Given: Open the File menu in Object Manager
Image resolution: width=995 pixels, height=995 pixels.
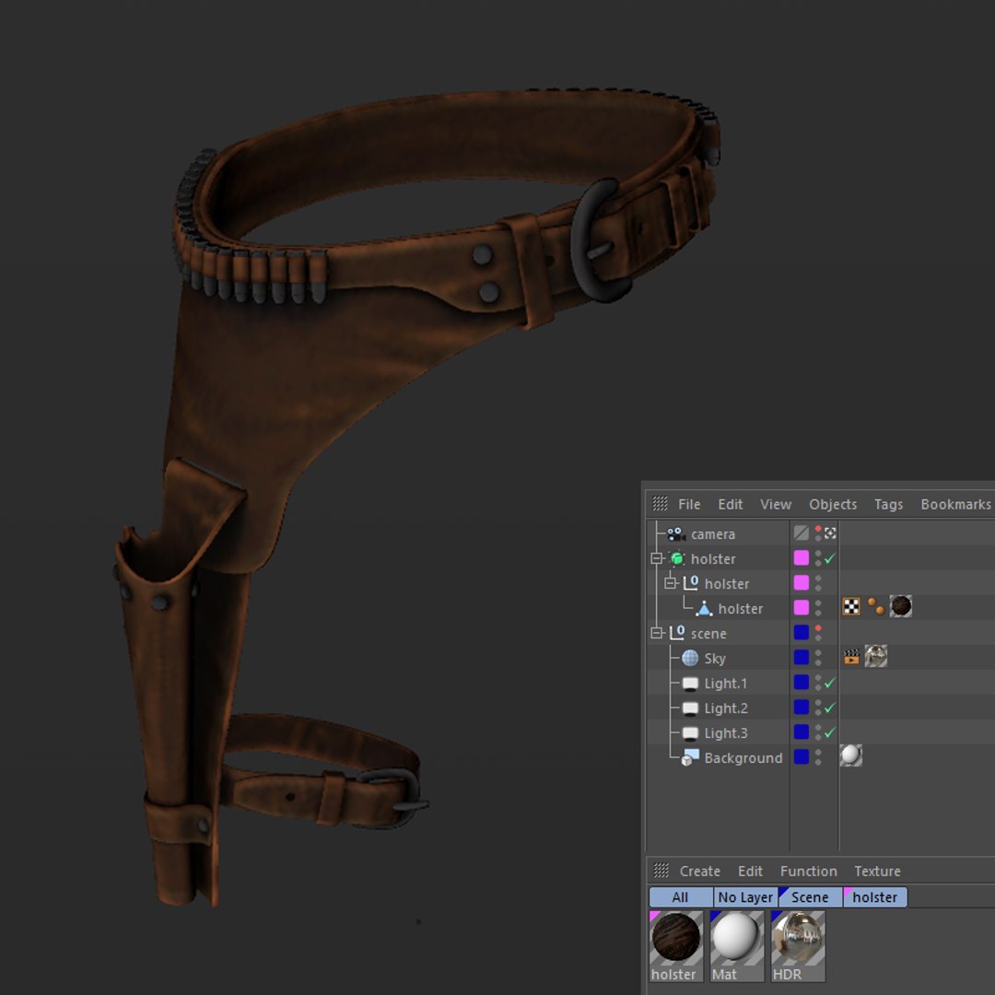Looking at the screenshot, I should point(689,504).
